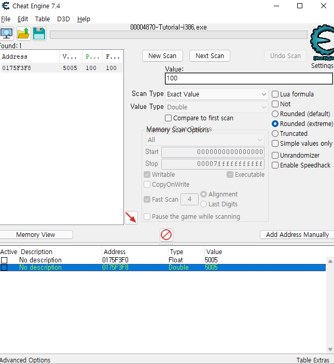Image resolution: width=334 pixels, height=364 pixels.
Task: Click the New Scan button
Action: click(x=162, y=56)
